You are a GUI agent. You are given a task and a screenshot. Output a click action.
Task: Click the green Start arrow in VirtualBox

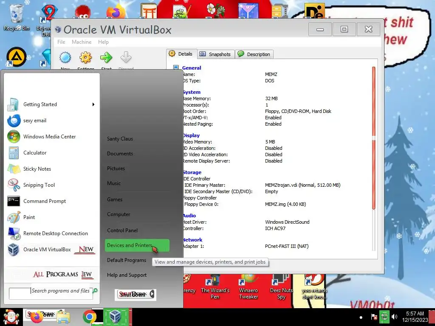pos(106,58)
